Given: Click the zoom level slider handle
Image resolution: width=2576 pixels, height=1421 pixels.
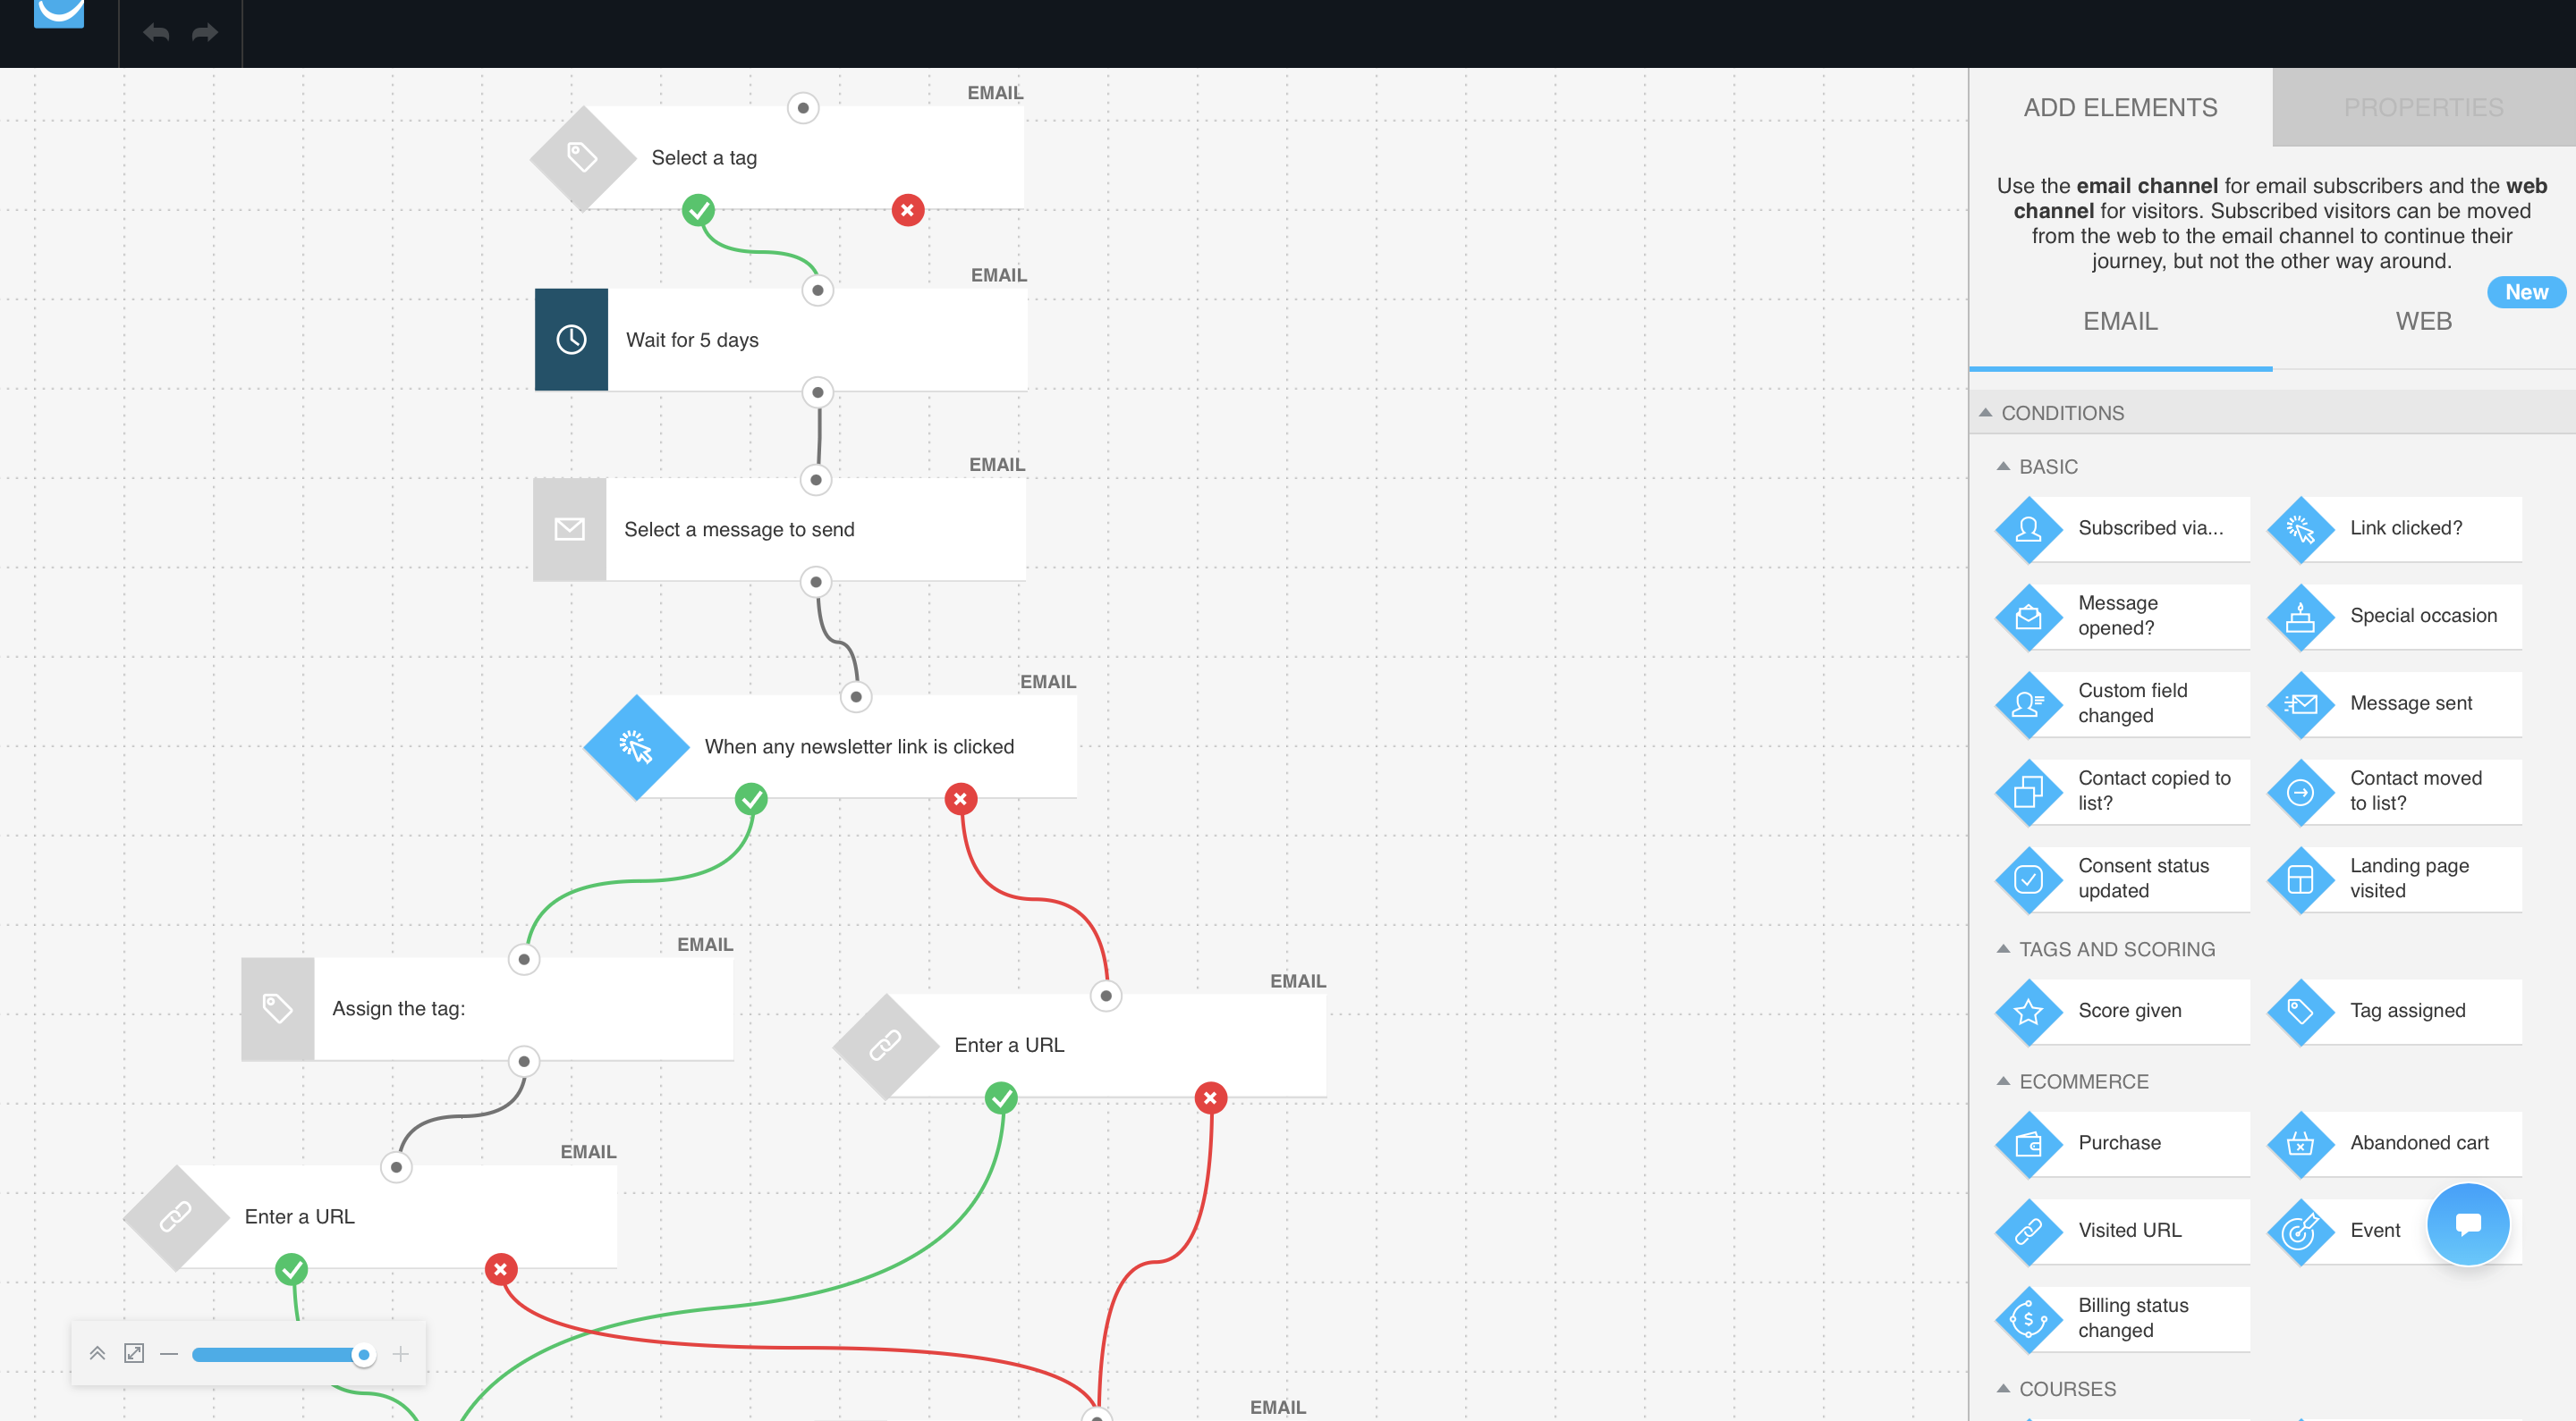Looking at the screenshot, I should [x=364, y=1355].
